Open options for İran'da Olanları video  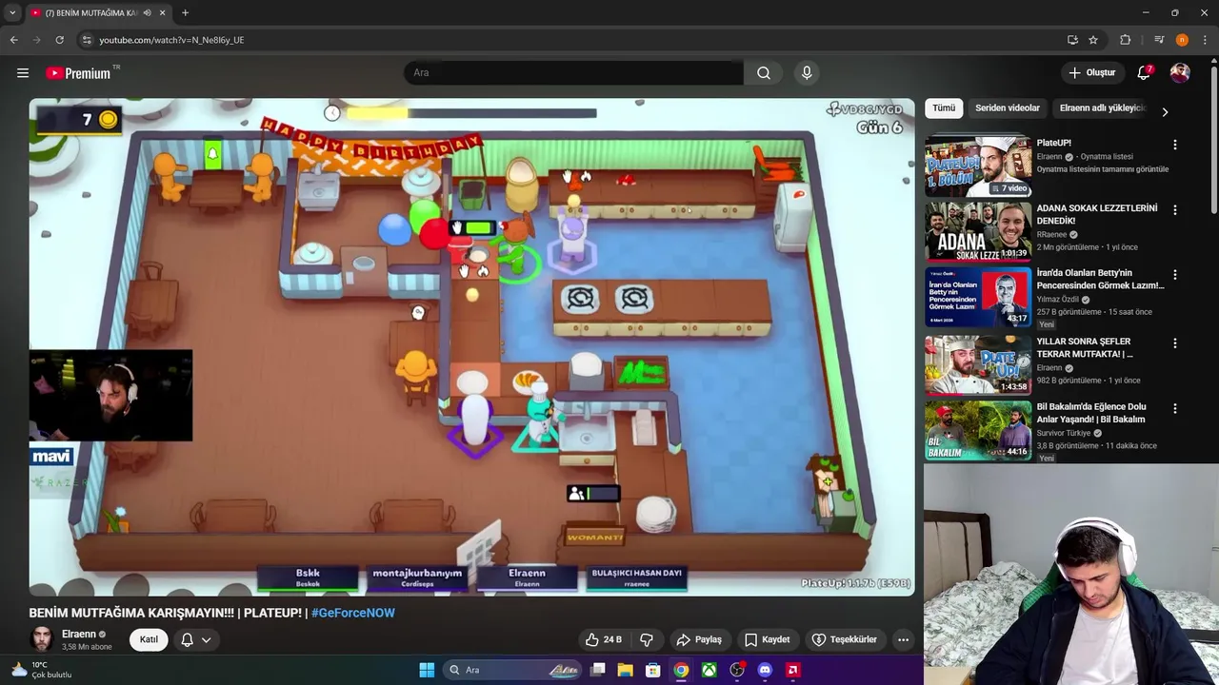tap(1175, 275)
